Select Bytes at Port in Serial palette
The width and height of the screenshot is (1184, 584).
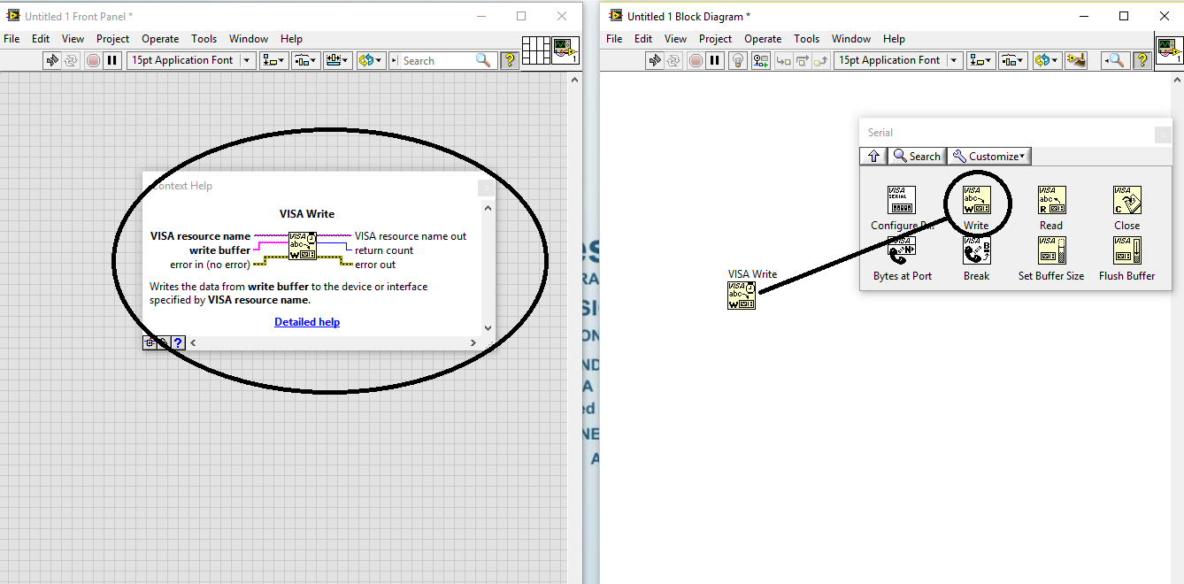(902, 250)
